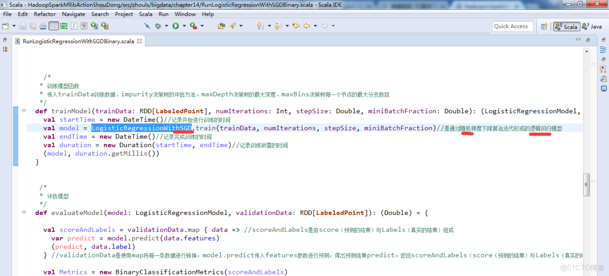Open the Project menu
This screenshot has height=276, width=609.
[x=124, y=14]
